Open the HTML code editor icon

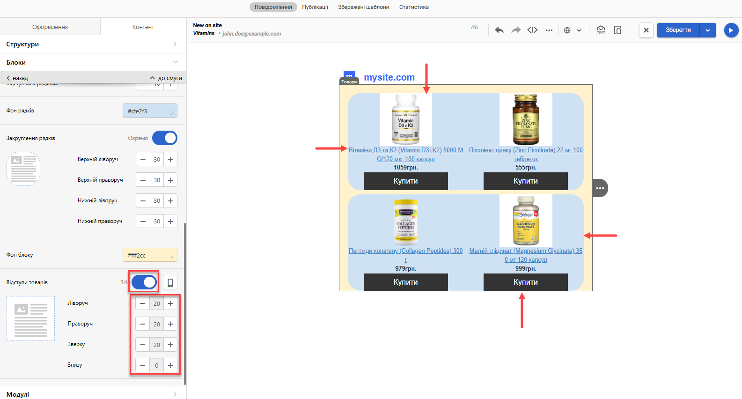(x=532, y=30)
